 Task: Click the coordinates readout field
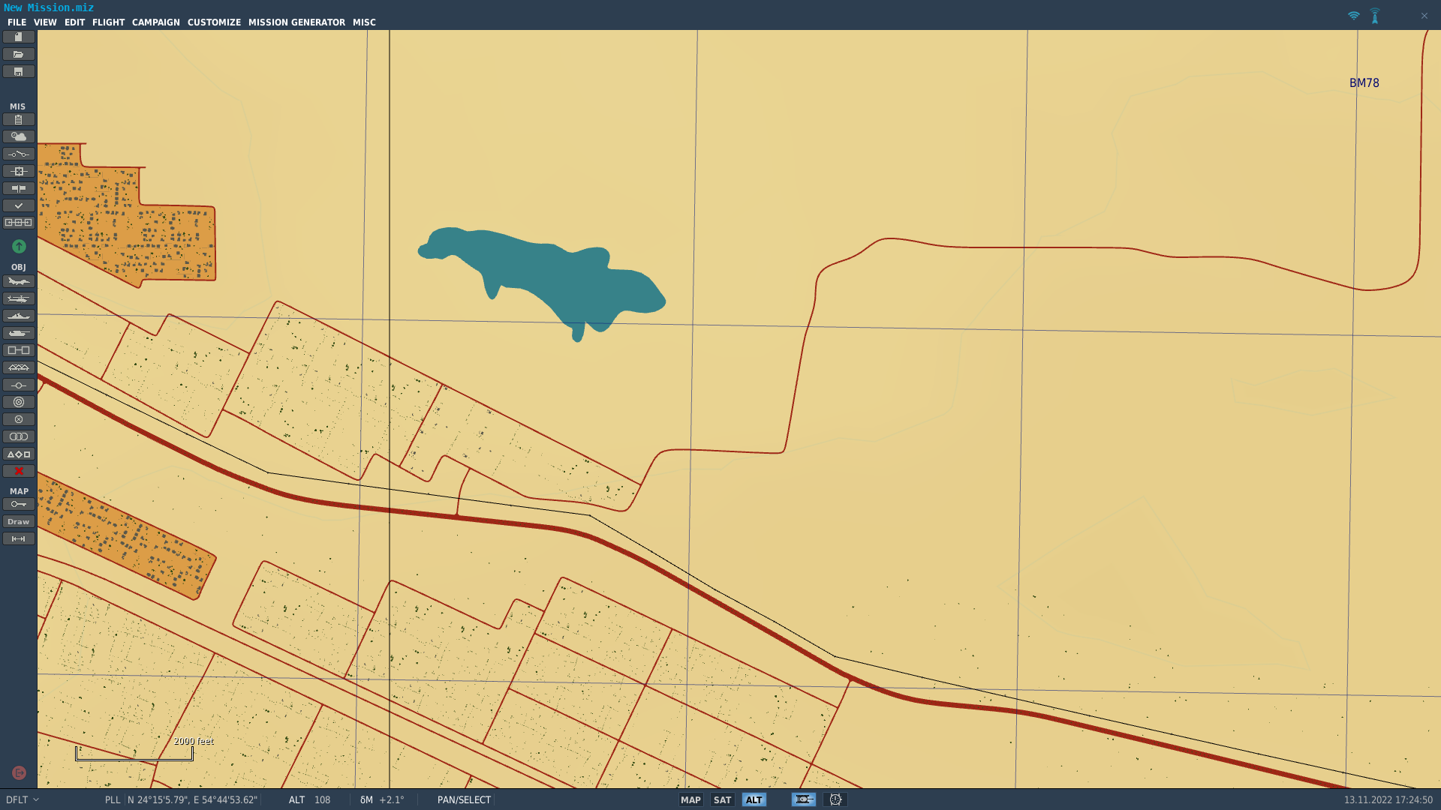[192, 799]
